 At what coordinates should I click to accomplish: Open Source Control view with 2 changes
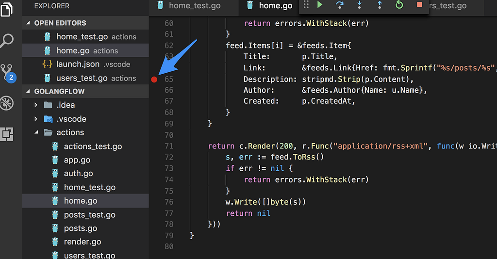tap(7, 73)
